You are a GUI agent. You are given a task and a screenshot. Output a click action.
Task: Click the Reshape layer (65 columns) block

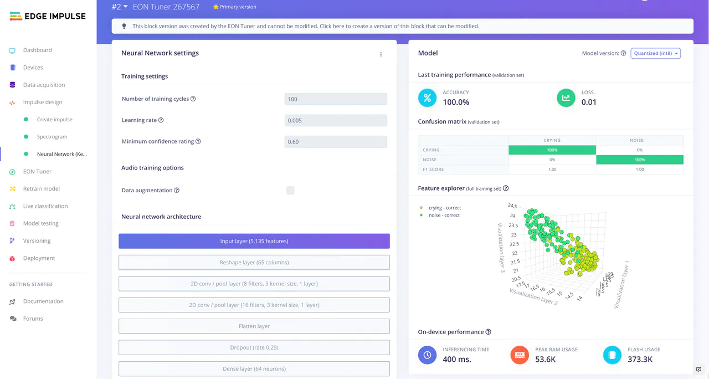coord(254,262)
